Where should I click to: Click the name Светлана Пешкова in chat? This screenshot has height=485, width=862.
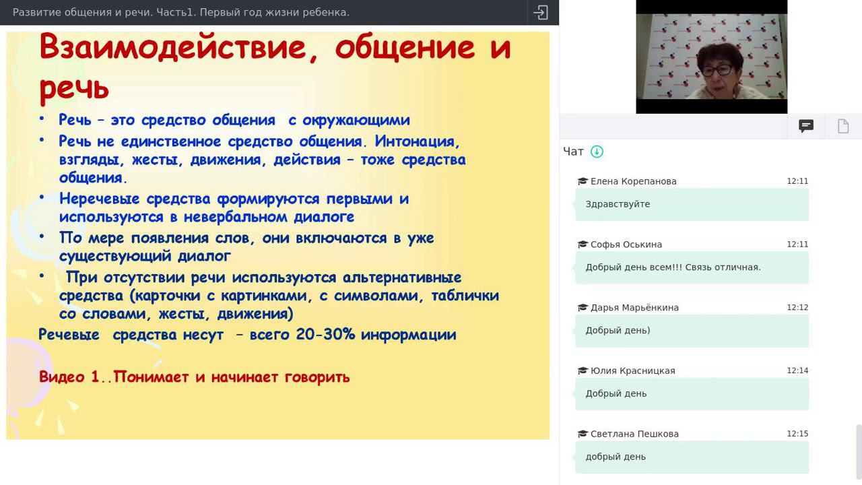(x=634, y=434)
